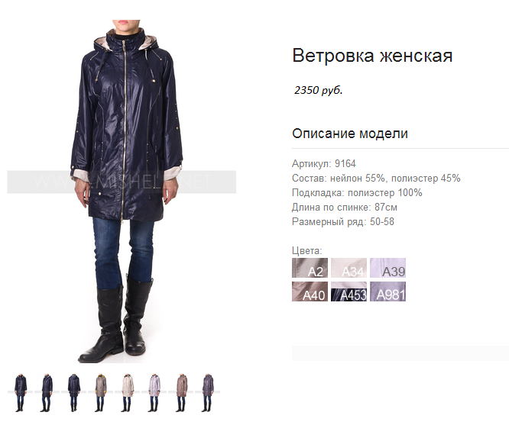The width and height of the screenshot is (509, 425).
Task: Show the navy jacket side-view thumbnail
Action: pyautogui.click(x=47, y=393)
